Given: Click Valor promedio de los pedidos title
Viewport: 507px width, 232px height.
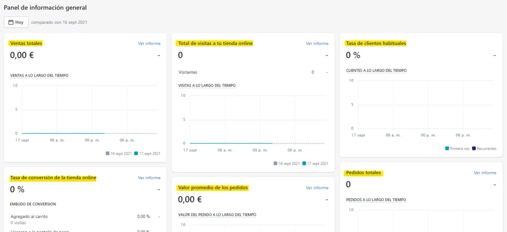Looking at the screenshot, I should tap(213, 188).
